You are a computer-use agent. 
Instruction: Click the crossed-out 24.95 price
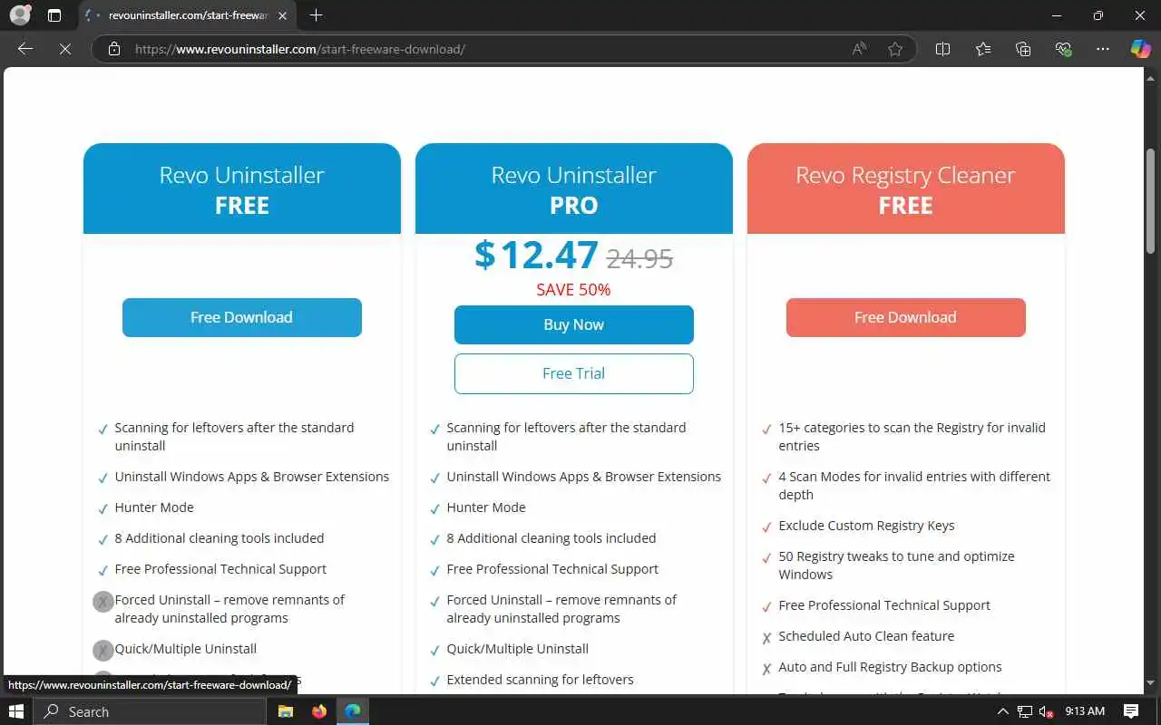point(639,259)
